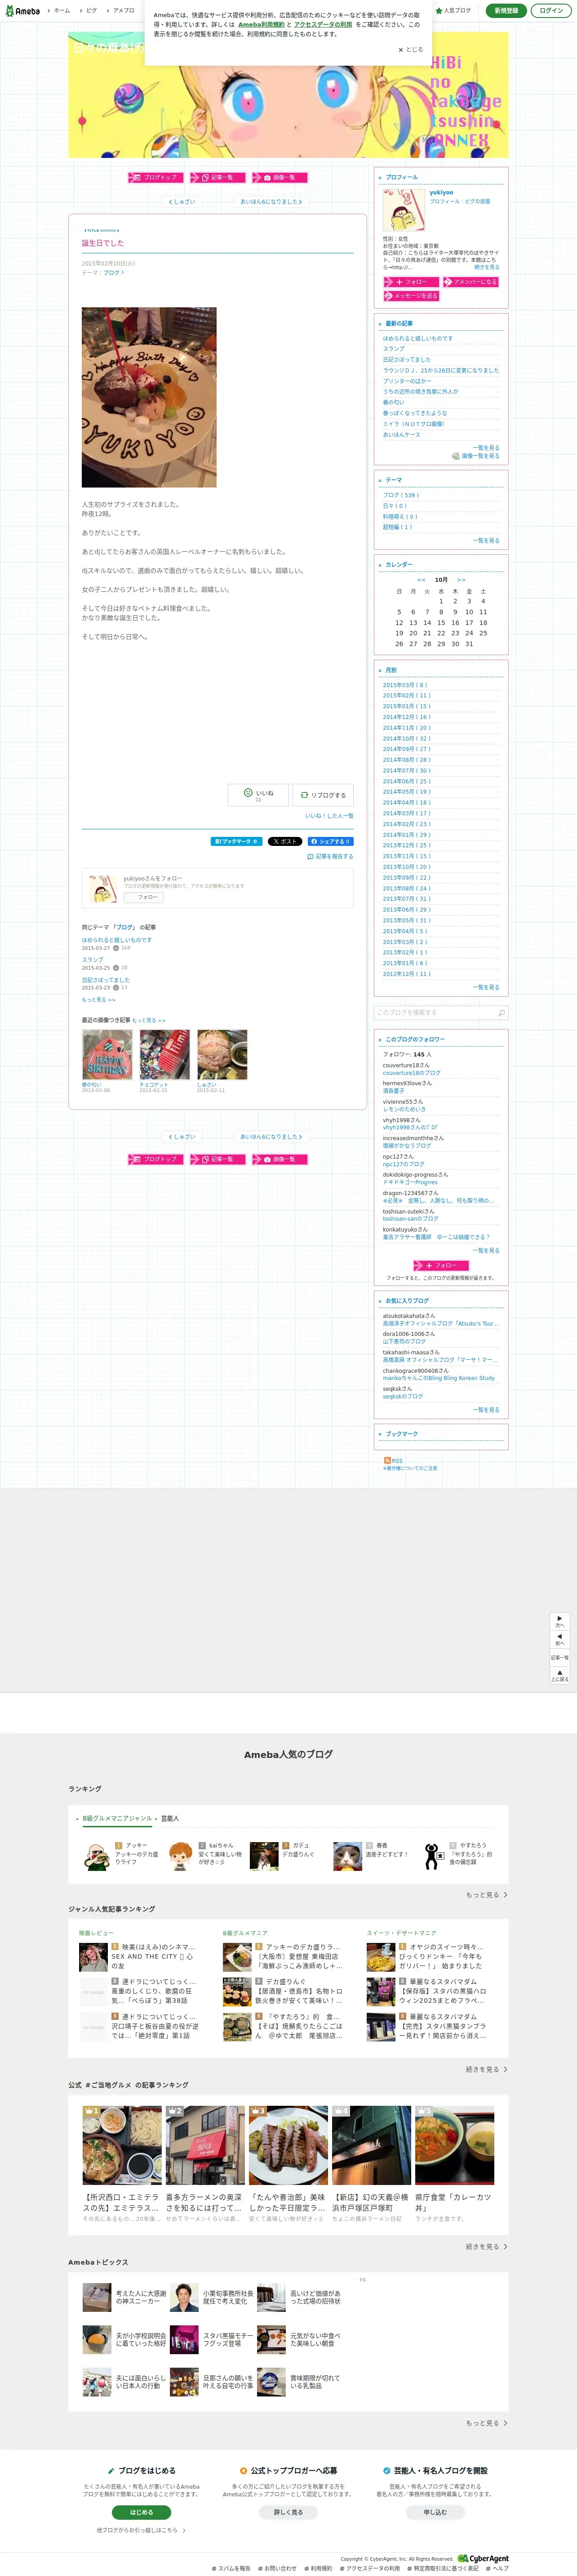Click the smiley いいね button
Screen dimensions: 577x2576
coord(258,794)
